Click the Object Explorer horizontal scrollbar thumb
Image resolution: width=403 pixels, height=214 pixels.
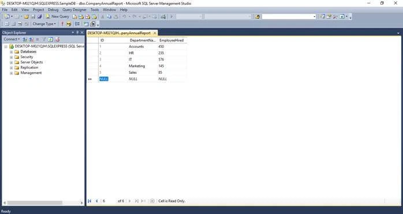coord(35,203)
